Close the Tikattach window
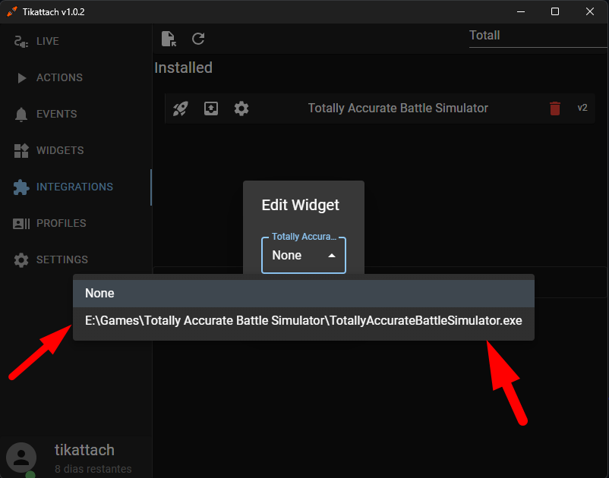 [x=590, y=11]
